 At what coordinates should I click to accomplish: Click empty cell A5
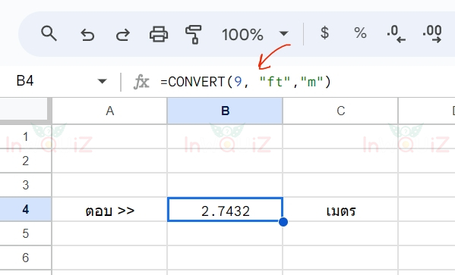[109, 233]
